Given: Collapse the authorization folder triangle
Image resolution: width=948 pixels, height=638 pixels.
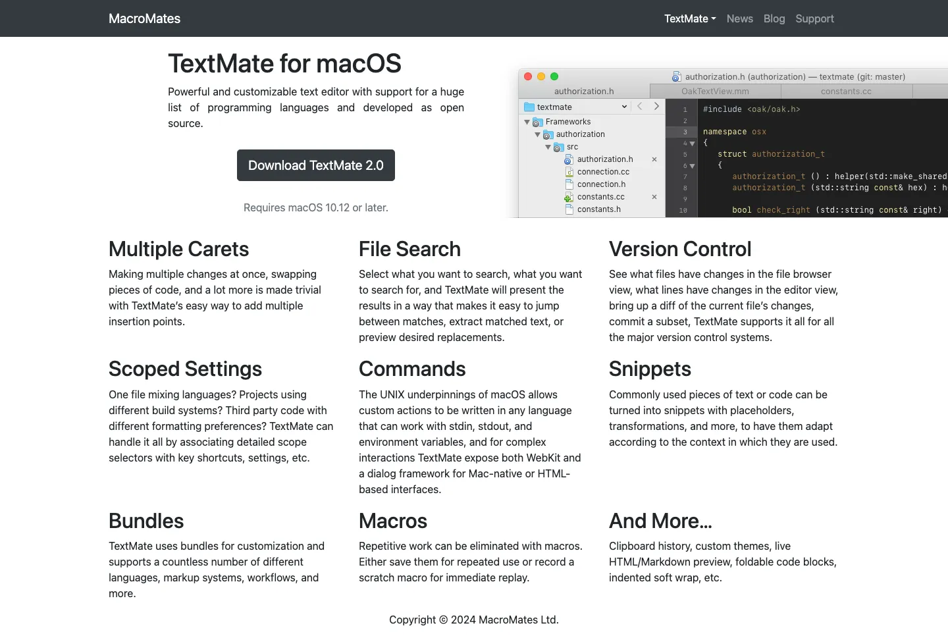Looking at the screenshot, I should 537,134.
